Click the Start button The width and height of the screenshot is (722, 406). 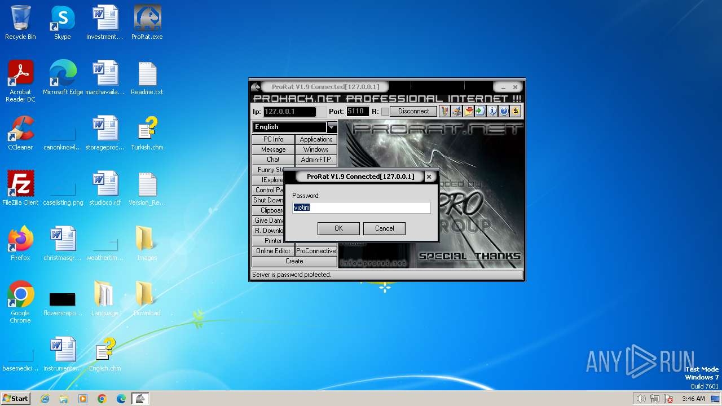(x=15, y=399)
